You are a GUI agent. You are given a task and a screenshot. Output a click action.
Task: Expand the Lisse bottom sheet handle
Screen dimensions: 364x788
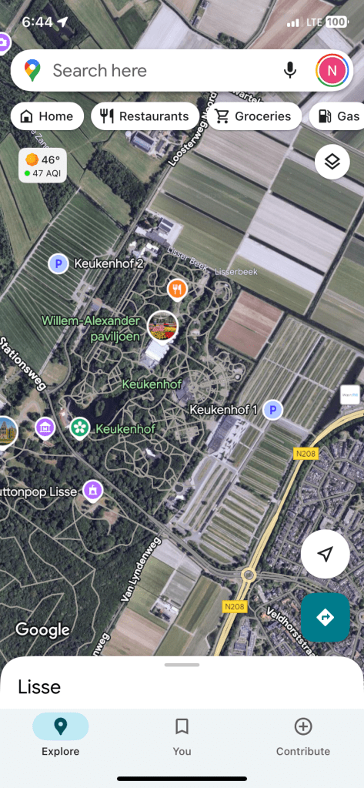pyautogui.click(x=182, y=665)
